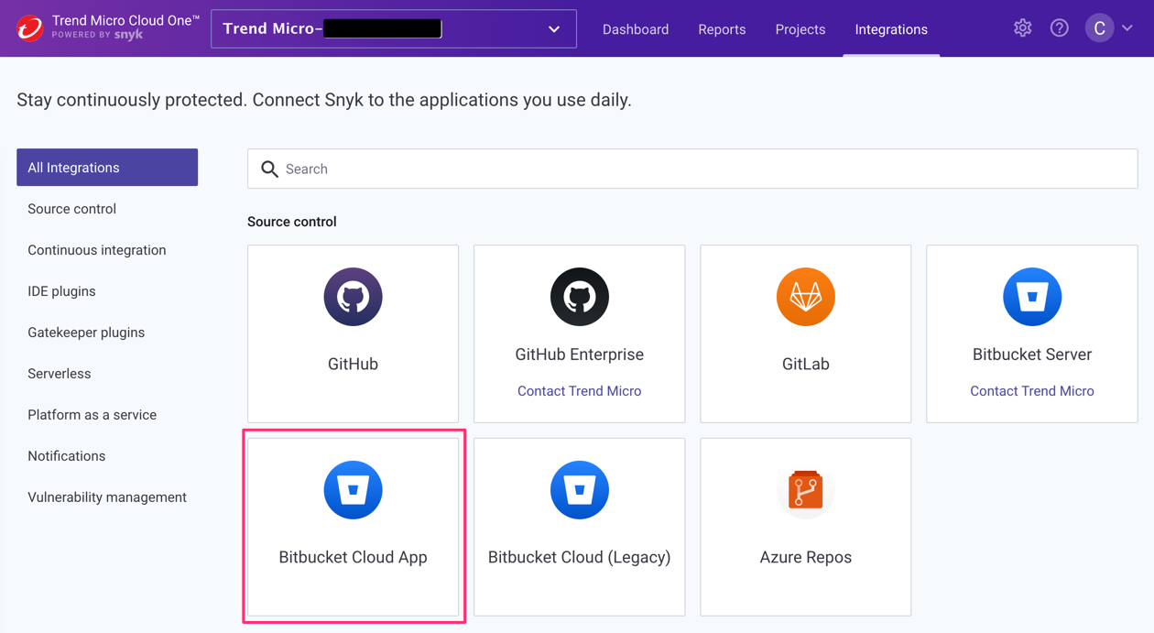Select the Integrations tab
1154x633 pixels.
click(x=891, y=29)
